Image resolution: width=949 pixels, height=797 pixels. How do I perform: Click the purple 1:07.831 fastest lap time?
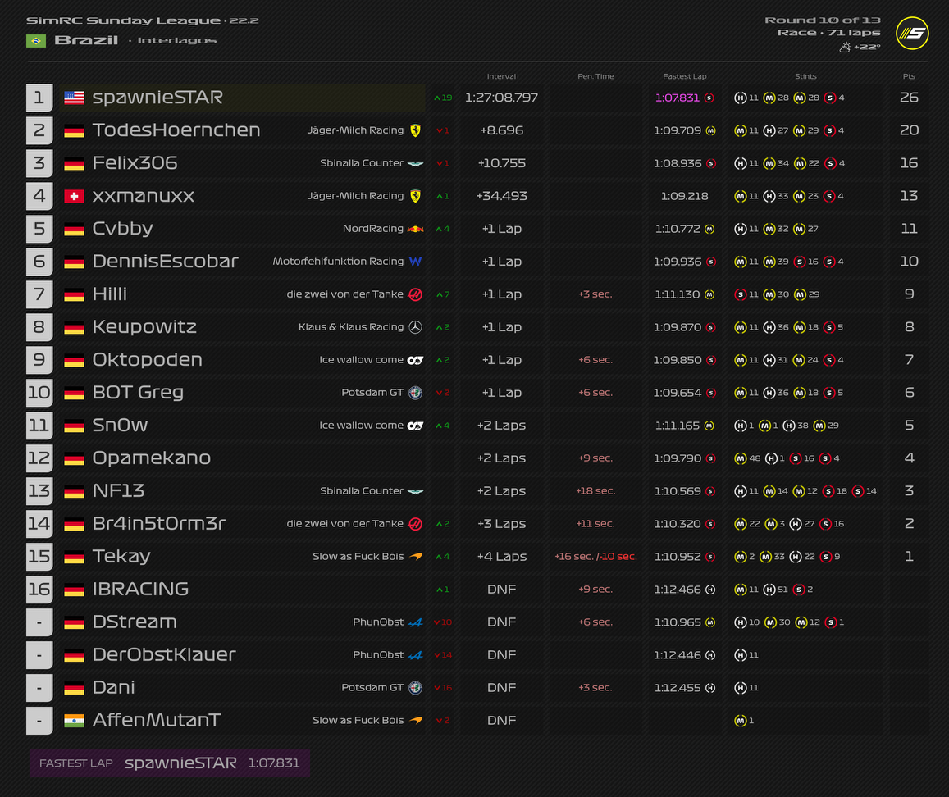click(x=677, y=98)
